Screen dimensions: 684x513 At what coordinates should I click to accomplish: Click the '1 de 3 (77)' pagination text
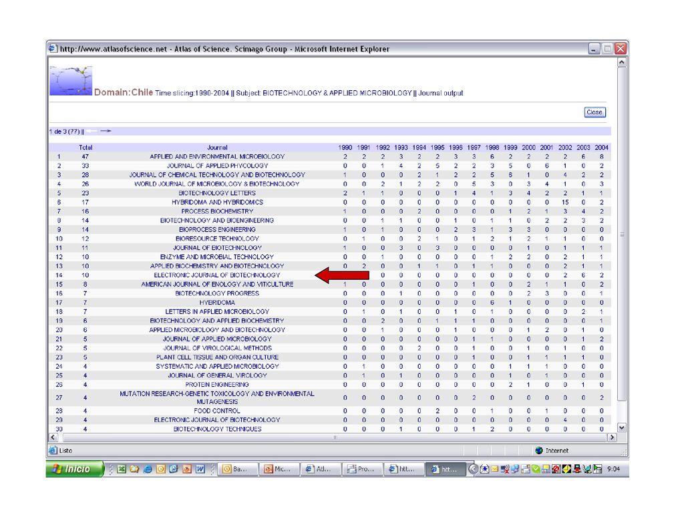click(65, 132)
